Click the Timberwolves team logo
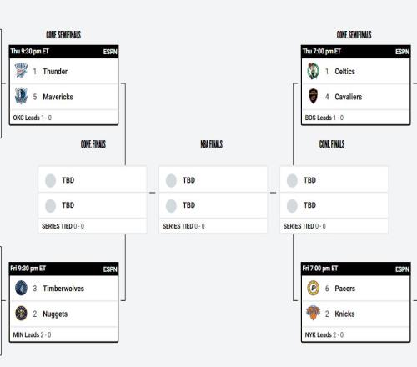This screenshot has width=417, height=367. click(x=21, y=288)
